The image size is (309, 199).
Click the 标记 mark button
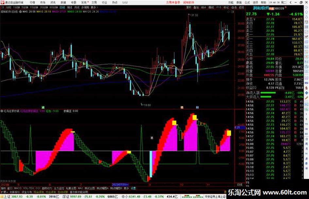click(x=226, y=7)
